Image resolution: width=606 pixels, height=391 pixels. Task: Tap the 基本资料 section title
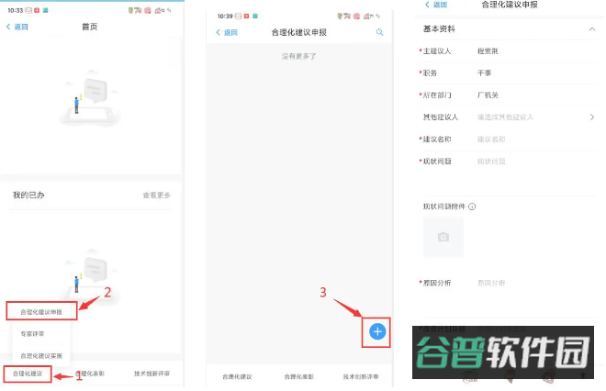point(439,29)
